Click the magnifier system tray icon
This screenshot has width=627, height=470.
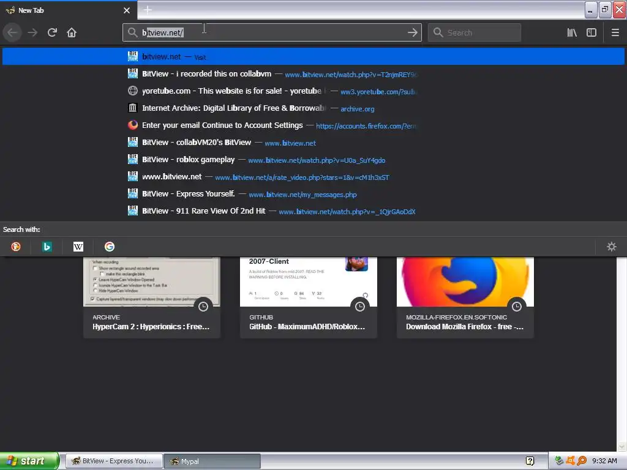582,461
